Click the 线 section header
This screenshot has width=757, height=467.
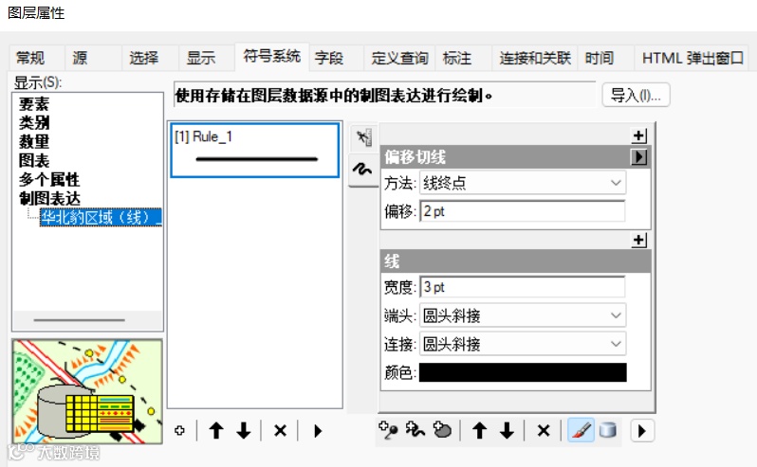[516, 261]
